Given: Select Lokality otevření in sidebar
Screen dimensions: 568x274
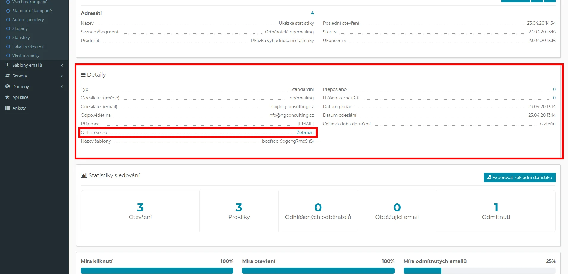Looking at the screenshot, I should 28,46.
